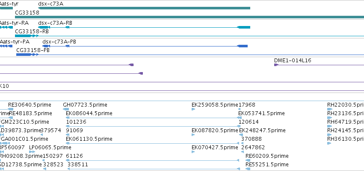364x171 pixels.
Task: Click the RH22030.5prime EST marker
Action: (330, 109)
